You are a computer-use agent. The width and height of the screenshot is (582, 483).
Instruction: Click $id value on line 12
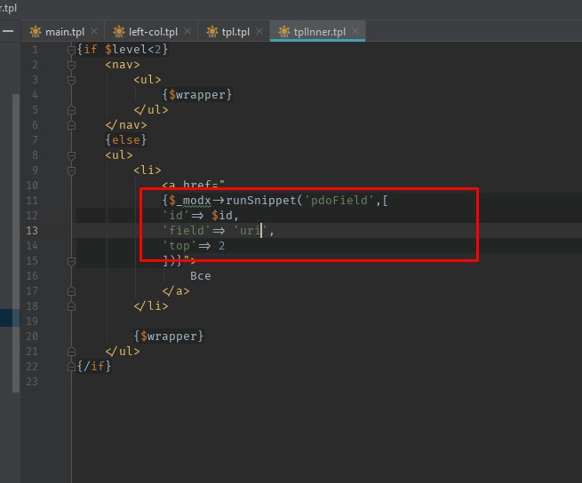point(222,216)
